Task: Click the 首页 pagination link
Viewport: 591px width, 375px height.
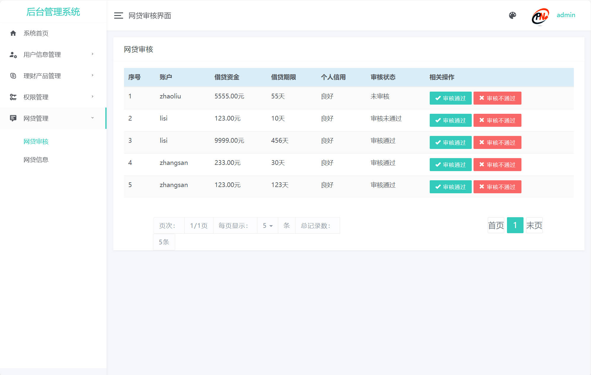Action: [496, 225]
